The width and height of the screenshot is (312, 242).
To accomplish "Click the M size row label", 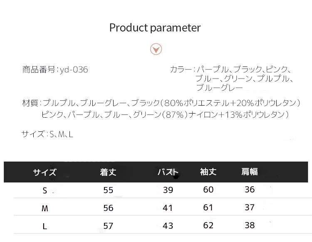I will [x=45, y=209].
